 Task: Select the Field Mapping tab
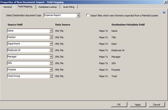click(25, 7)
